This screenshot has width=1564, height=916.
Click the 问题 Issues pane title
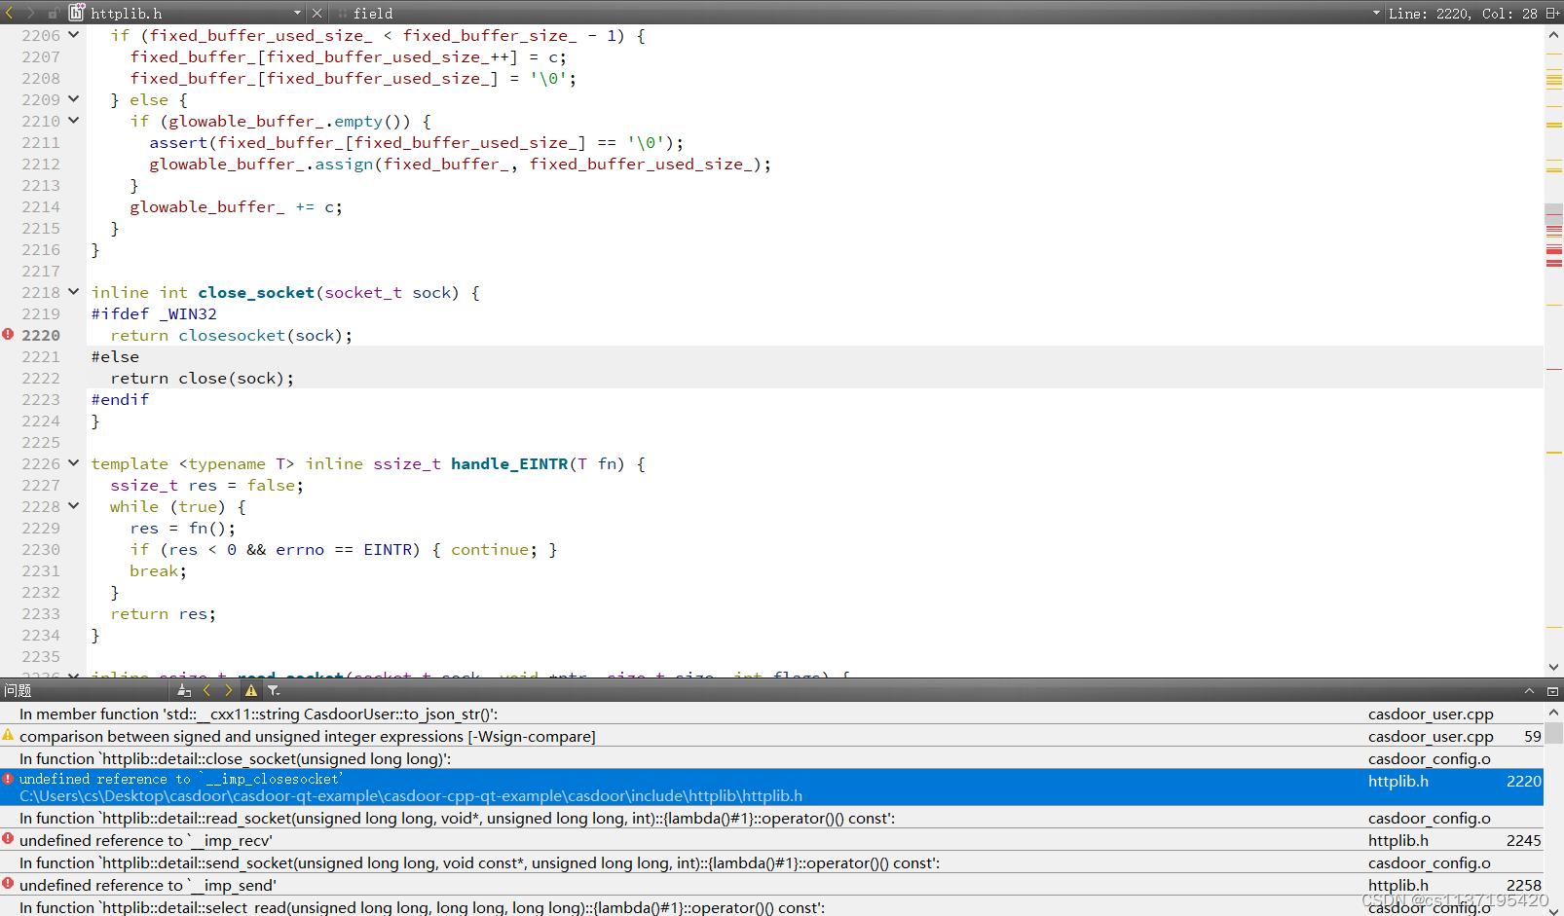(18, 690)
